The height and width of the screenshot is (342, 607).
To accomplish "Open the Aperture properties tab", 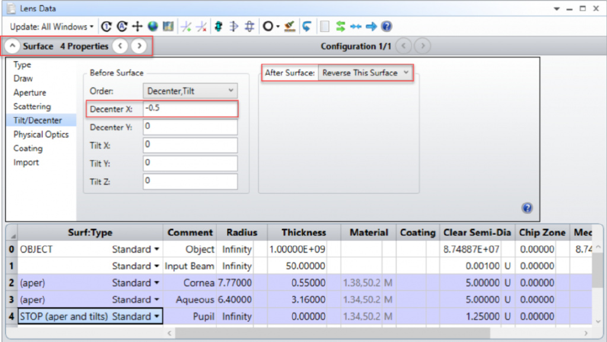I will click(30, 92).
